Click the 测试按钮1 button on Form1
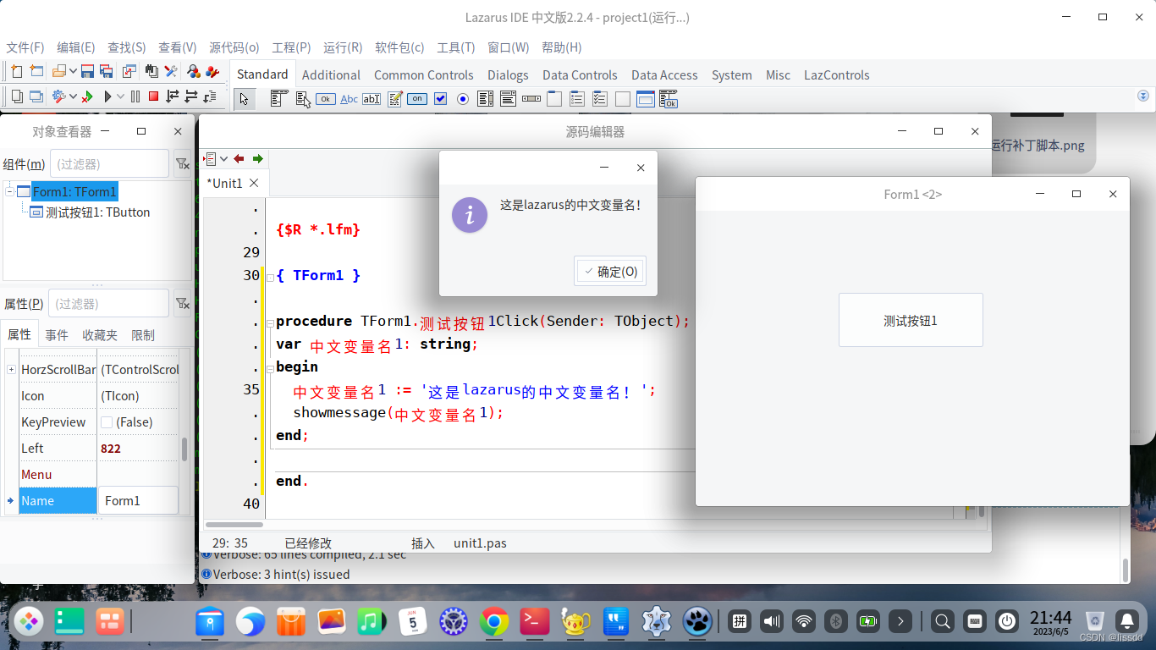The height and width of the screenshot is (650, 1156). (911, 320)
